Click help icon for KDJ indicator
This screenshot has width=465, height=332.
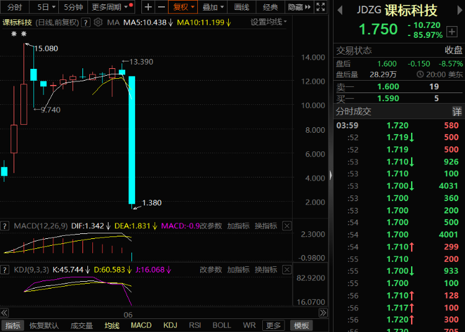click(x=4, y=270)
